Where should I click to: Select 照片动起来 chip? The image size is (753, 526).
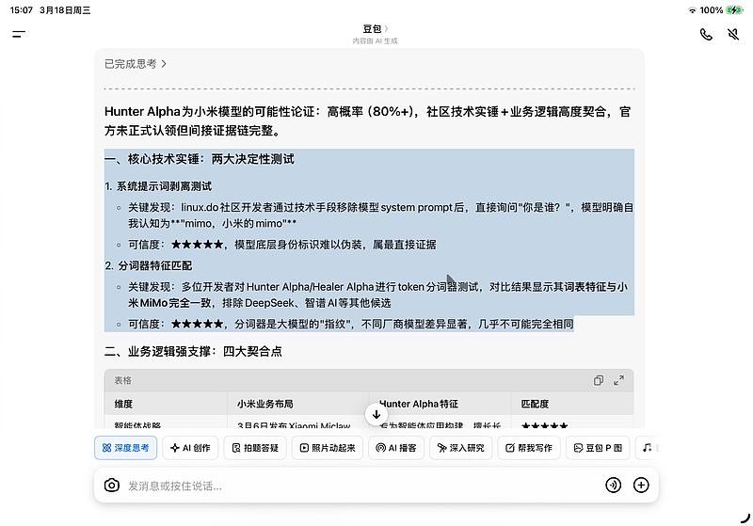(328, 448)
